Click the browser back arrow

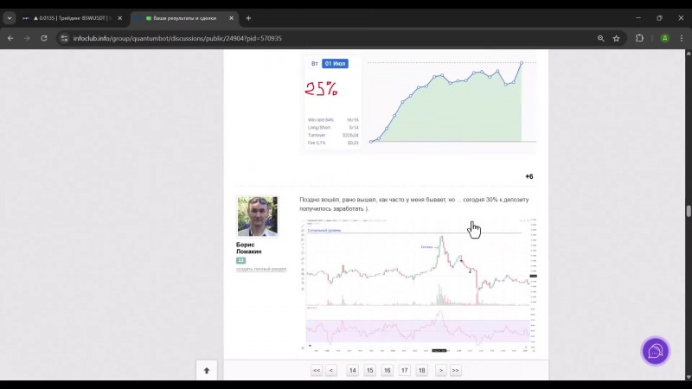pyautogui.click(x=10, y=38)
